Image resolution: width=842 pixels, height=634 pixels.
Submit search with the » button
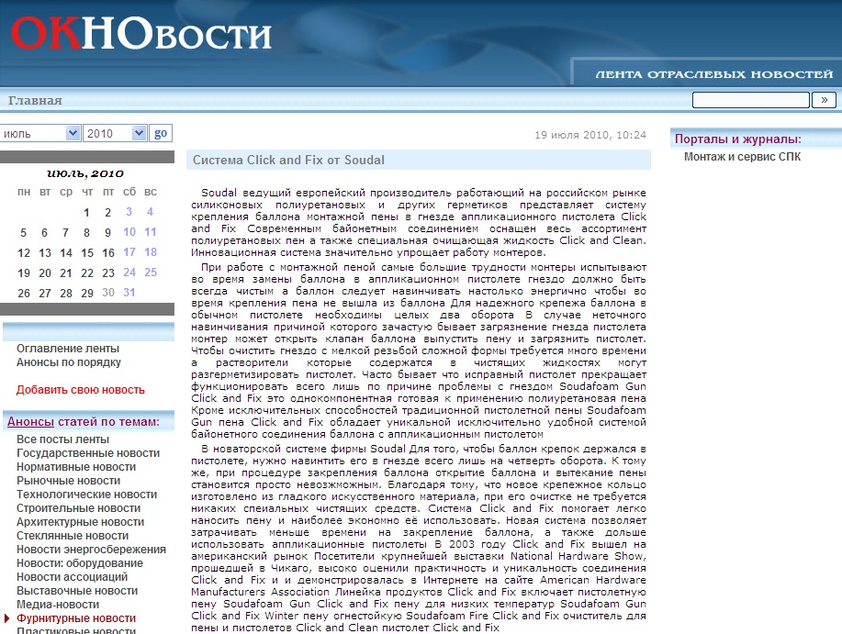pyautogui.click(x=824, y=100)
